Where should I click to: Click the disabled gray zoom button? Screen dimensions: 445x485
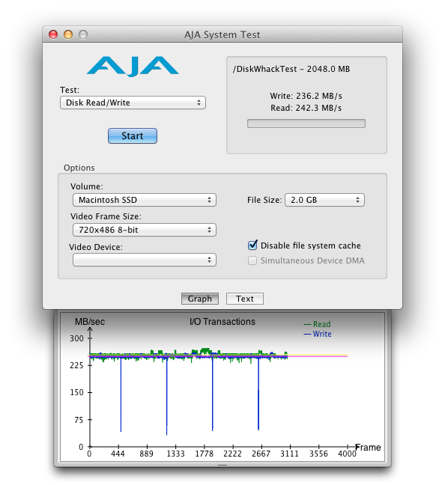(83, 34)
